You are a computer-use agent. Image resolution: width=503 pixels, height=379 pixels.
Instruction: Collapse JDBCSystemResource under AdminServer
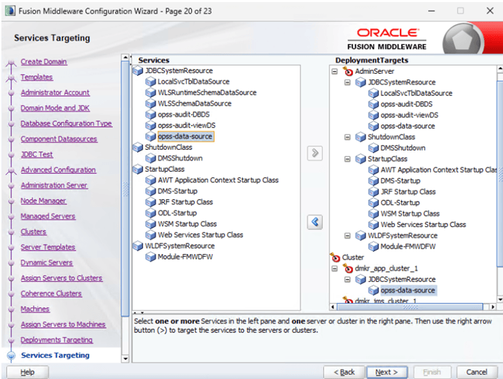tap(347, 83)
